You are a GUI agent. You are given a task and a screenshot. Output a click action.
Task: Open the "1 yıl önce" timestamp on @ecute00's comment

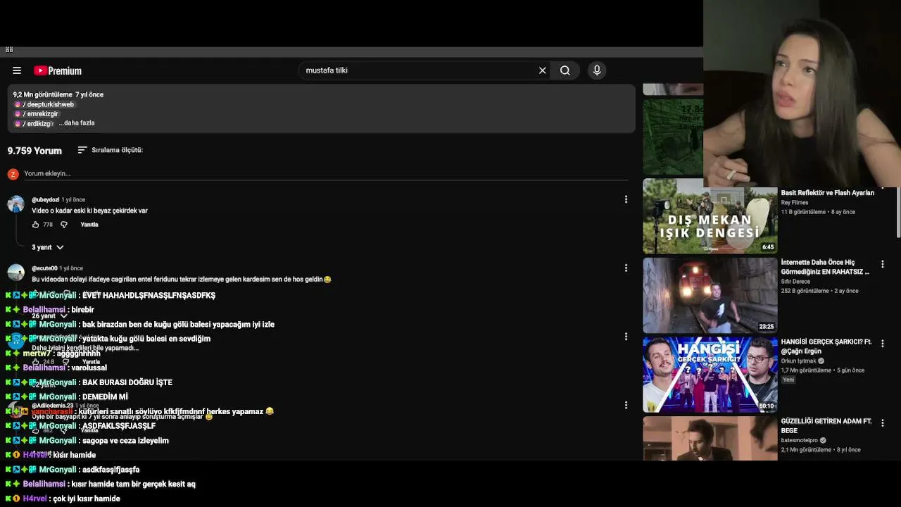click(71, 268)
